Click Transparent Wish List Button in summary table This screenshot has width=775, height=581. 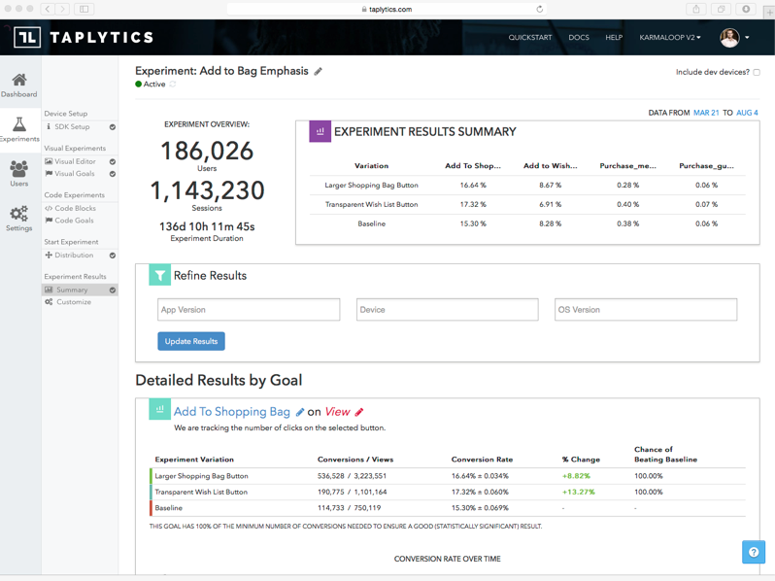[371, 204]
